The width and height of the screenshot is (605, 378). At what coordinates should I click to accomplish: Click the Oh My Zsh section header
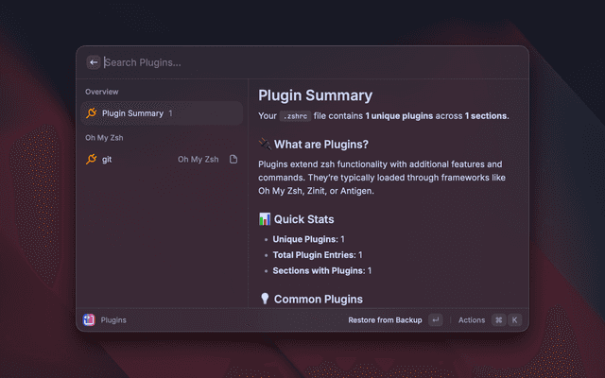[104, 138]
